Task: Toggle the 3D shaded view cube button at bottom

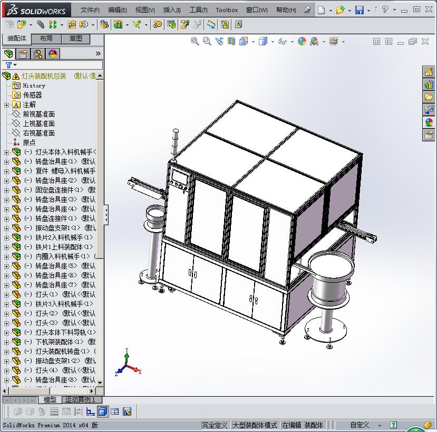Action: pyautogui.click(x=103, y=411)
